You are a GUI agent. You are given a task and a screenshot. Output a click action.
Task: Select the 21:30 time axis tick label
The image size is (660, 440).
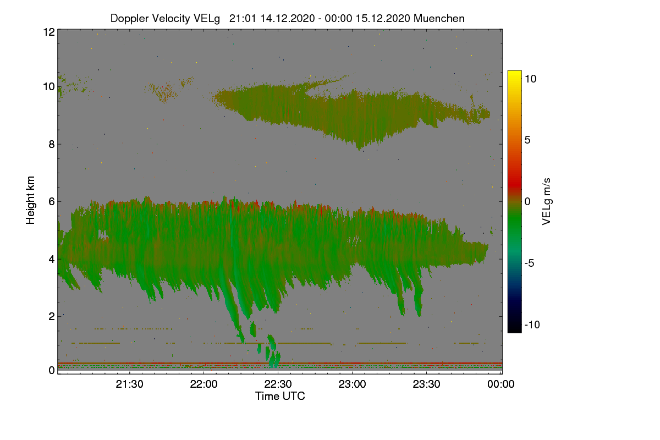tap(130, 384)
